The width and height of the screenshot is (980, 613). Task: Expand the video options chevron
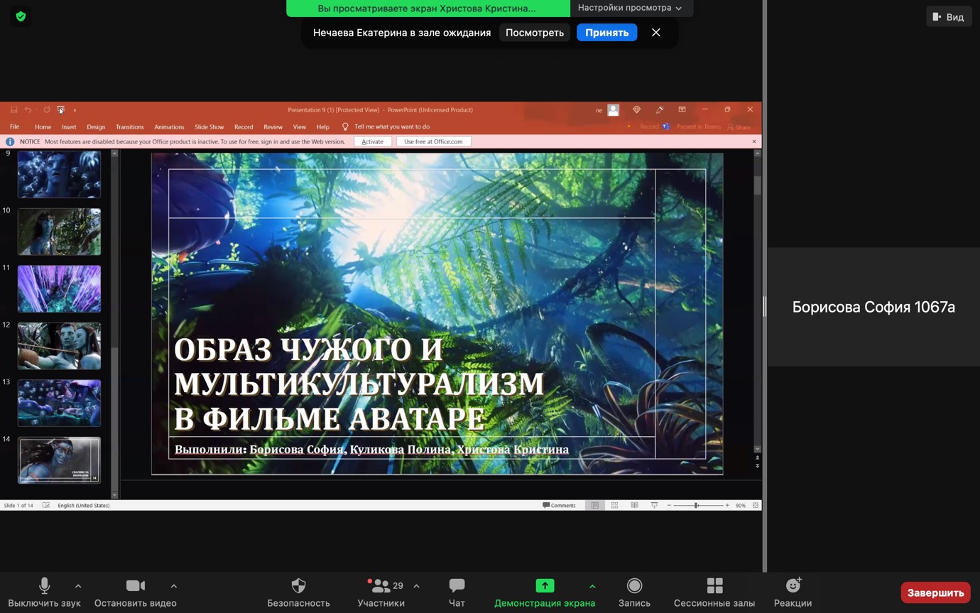pyautogui.click(x=174, y=586)
